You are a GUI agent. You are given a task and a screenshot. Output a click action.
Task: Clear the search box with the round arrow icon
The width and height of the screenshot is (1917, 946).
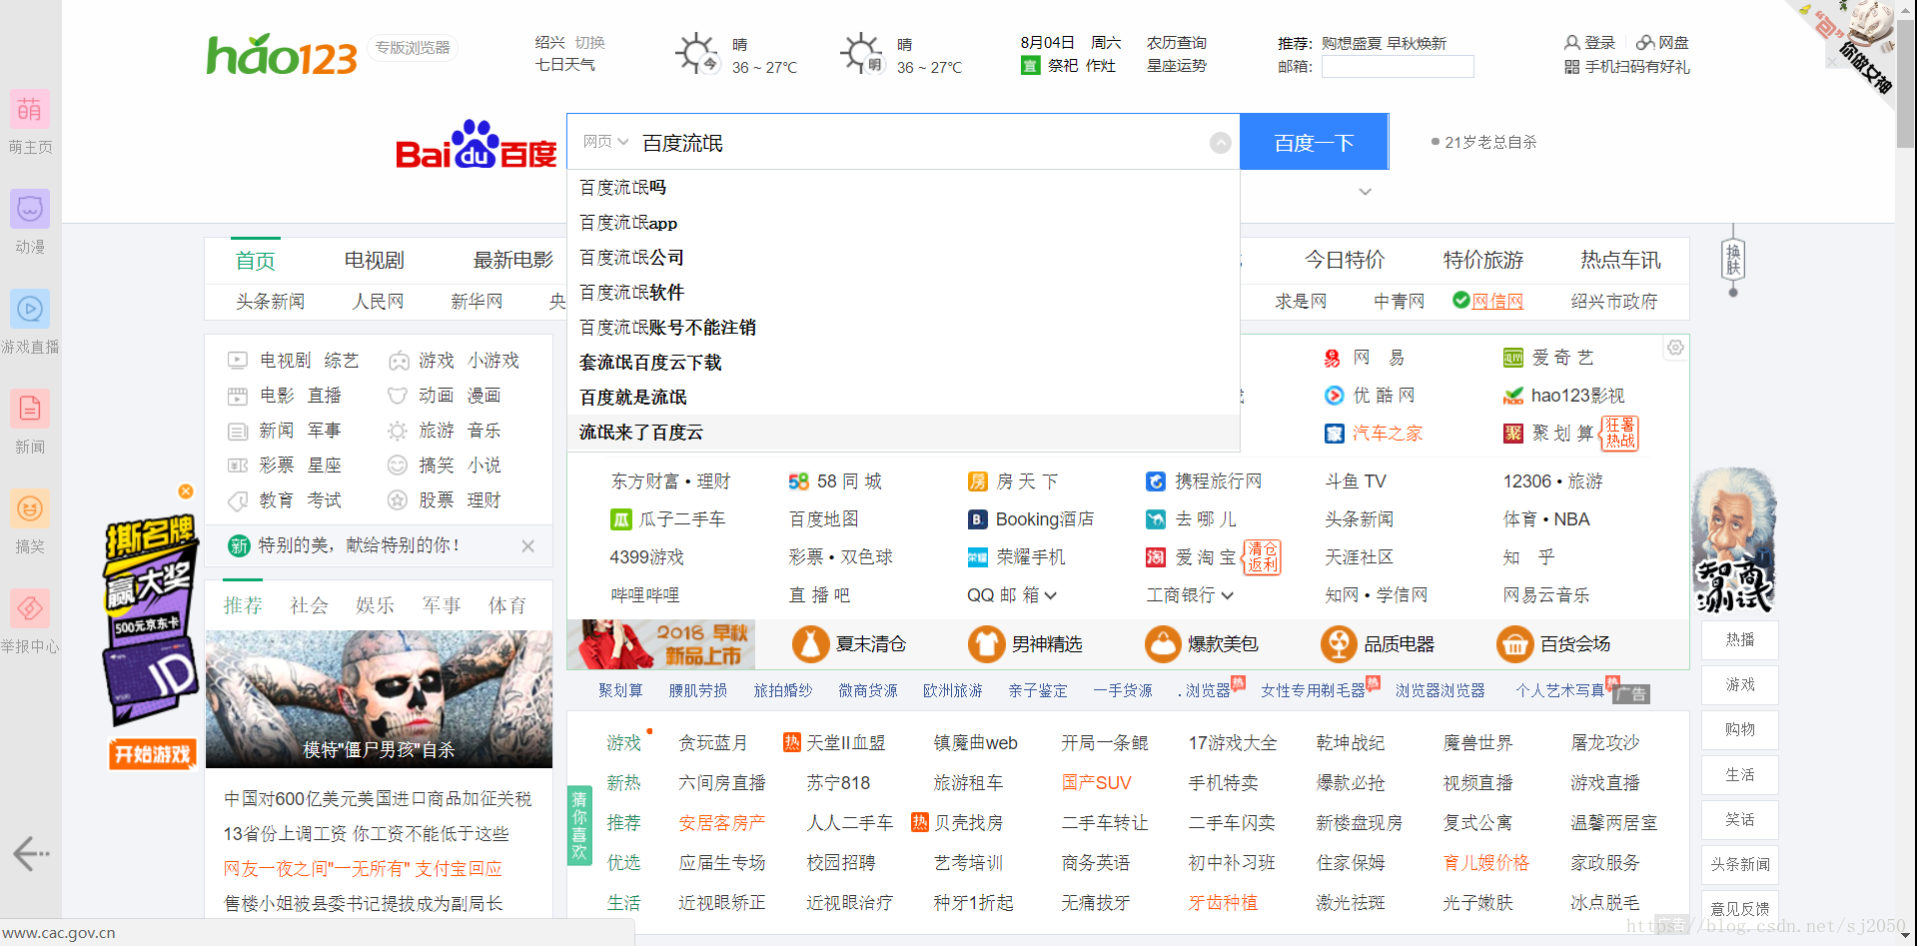click(1221, 143)
